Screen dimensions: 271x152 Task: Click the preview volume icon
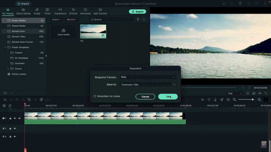pyautogui.click(x=260, y=93)
